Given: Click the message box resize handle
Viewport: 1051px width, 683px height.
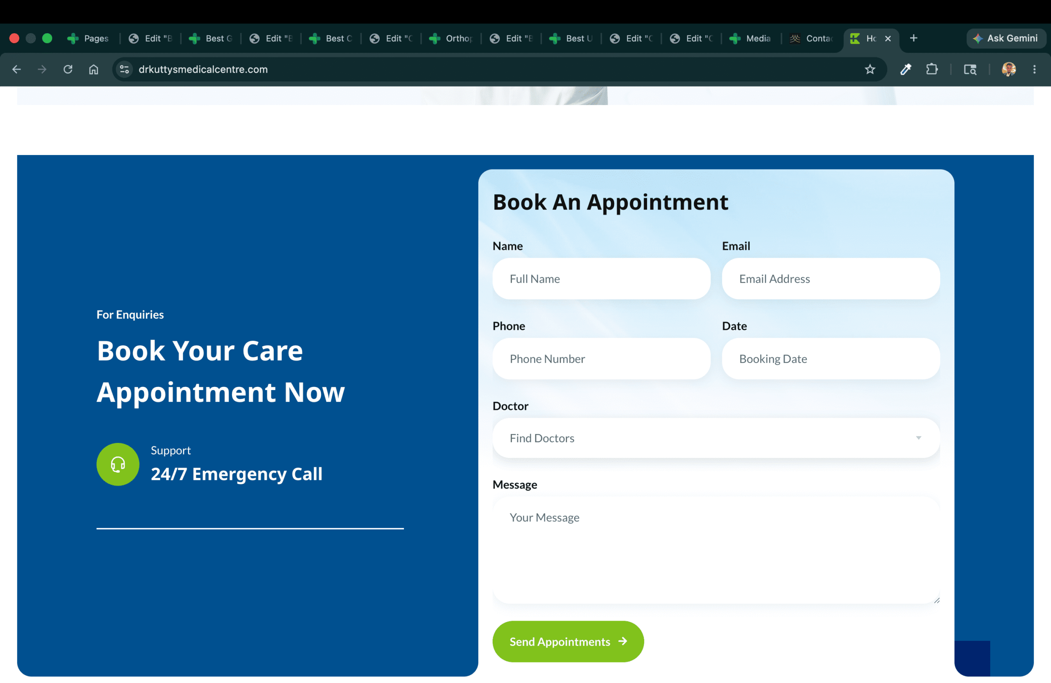Looking at the screenshot, I should 936,600.
